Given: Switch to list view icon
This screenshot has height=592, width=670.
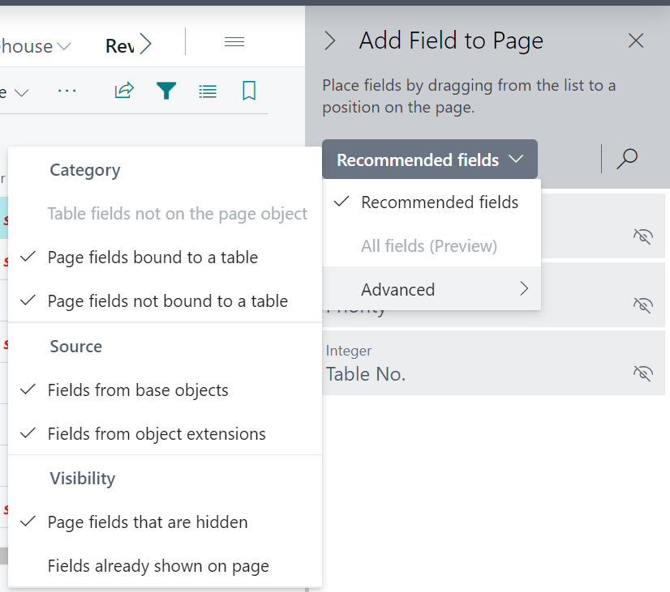Looking at the screenshot, I should (208, 92).
